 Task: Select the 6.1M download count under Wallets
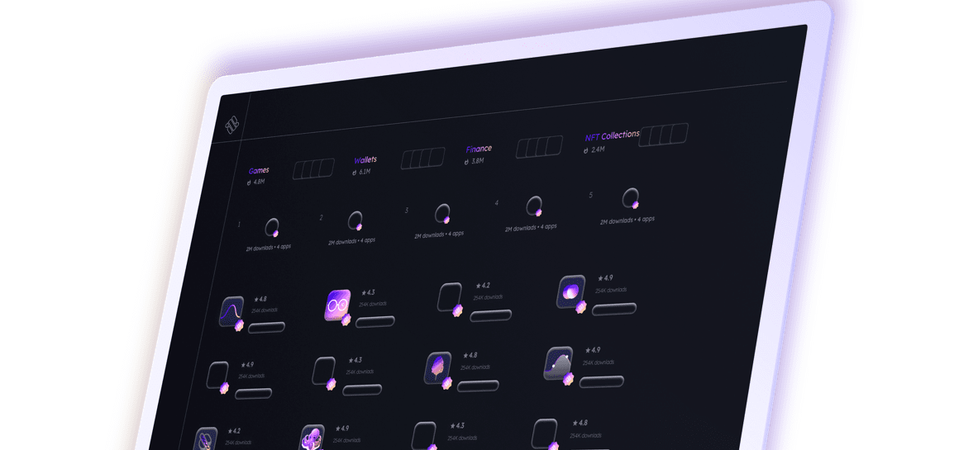pos(361,173)
